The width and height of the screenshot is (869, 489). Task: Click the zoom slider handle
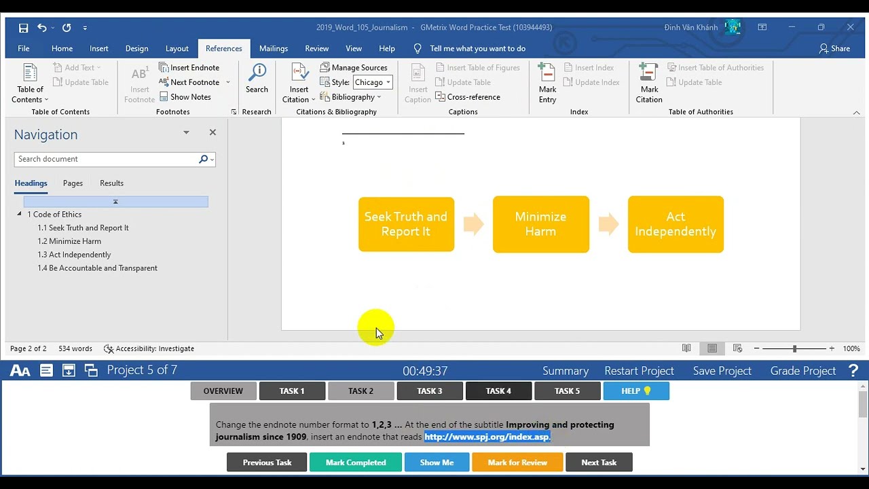coord(794,348)
